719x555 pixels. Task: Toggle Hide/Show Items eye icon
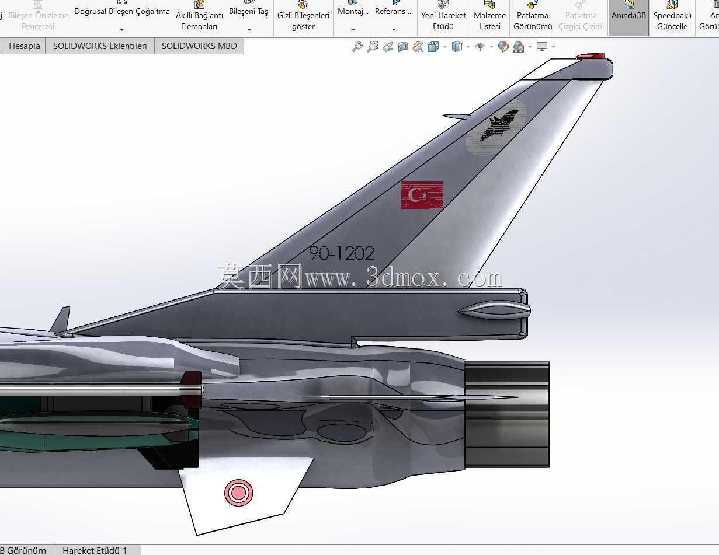click(x=480, y=47)
